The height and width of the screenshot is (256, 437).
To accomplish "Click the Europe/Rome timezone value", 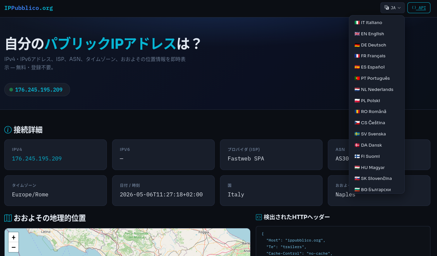I will tap(30, 194).
